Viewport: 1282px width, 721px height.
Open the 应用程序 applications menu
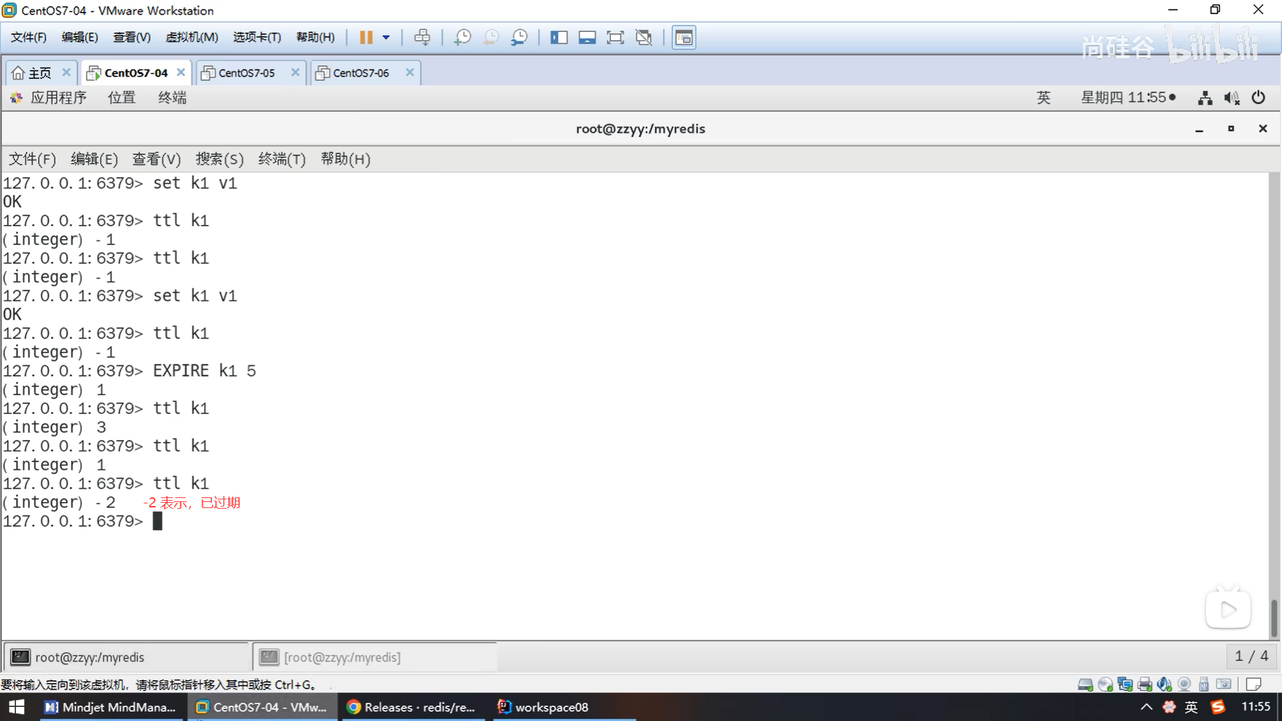[x=58, y=98]
